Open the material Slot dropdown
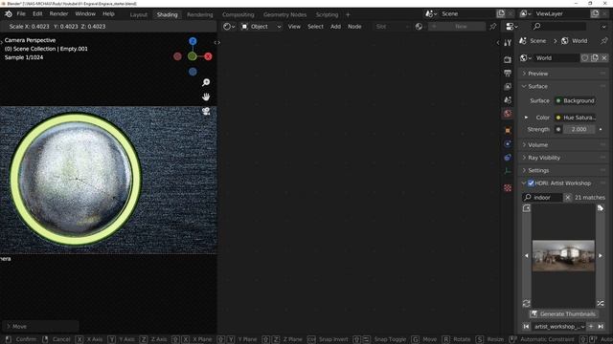This screenshot has width=613, height=344. [x=392, y=27]
